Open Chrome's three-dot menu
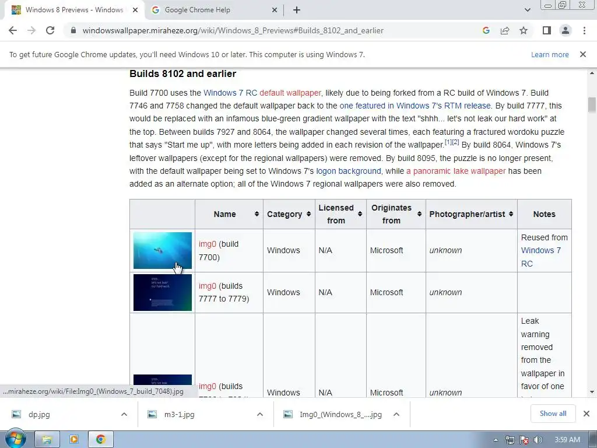 pyautogui.click(x=584, y=30)
